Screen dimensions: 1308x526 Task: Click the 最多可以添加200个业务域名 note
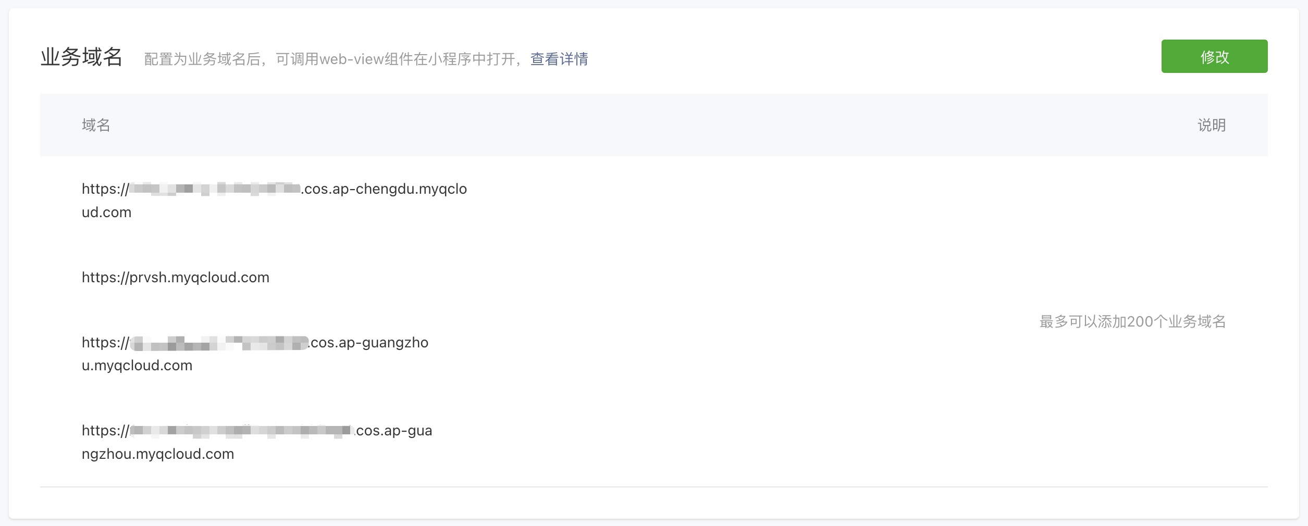1132,321
